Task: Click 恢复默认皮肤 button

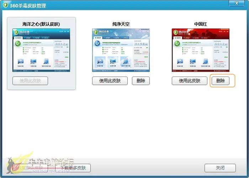Action: coord(30,168)
